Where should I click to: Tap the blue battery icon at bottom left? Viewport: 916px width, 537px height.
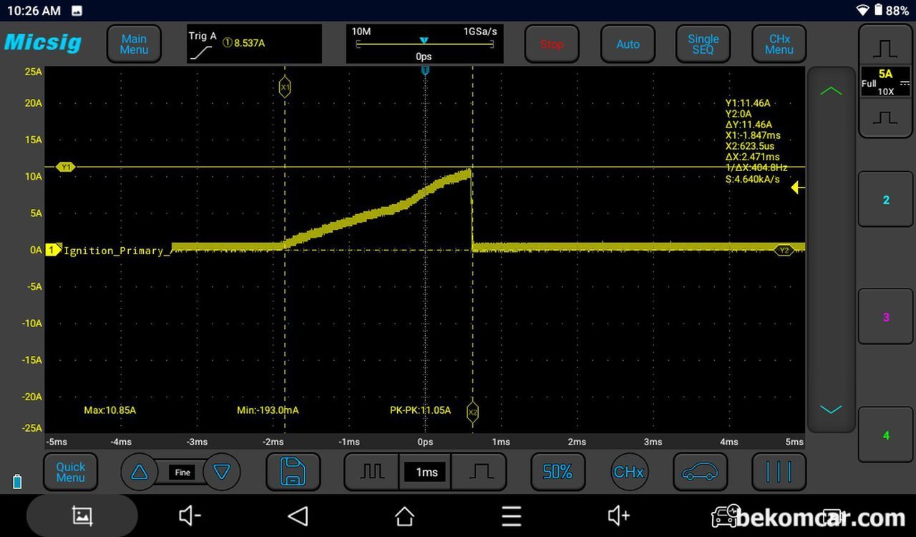click(17, 482)
